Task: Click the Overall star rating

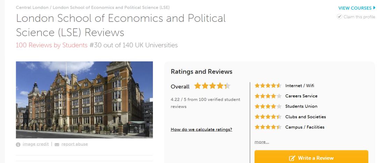Action: click(212, 86)
